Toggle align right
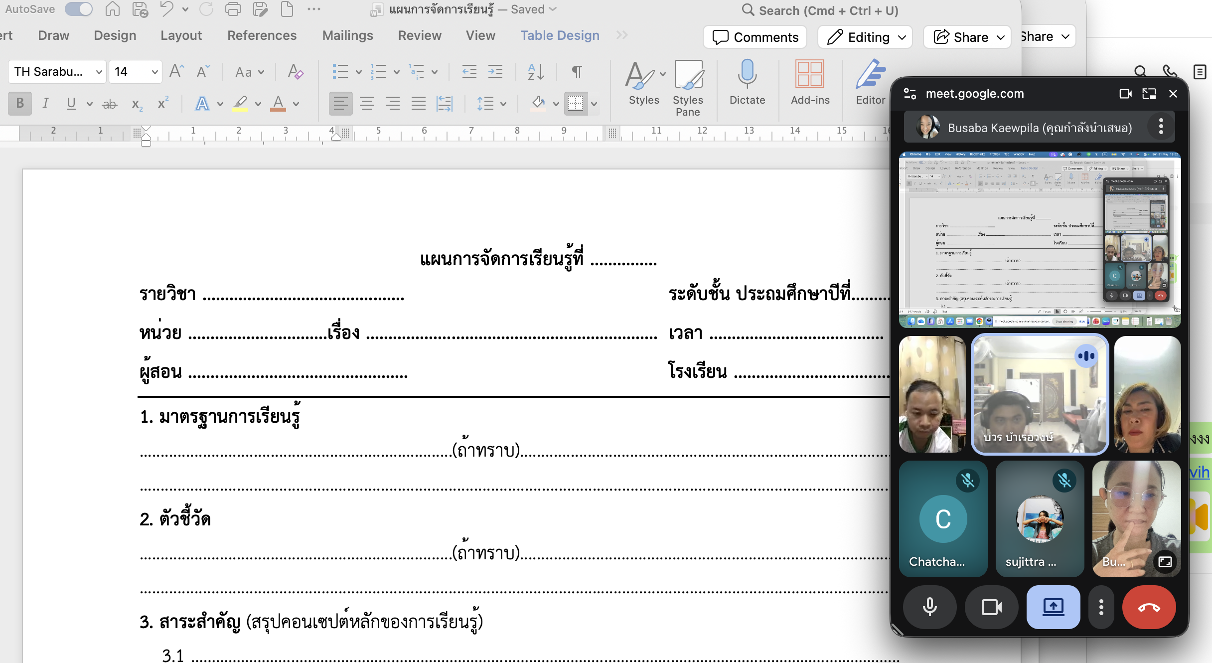 tap(393, 103)
